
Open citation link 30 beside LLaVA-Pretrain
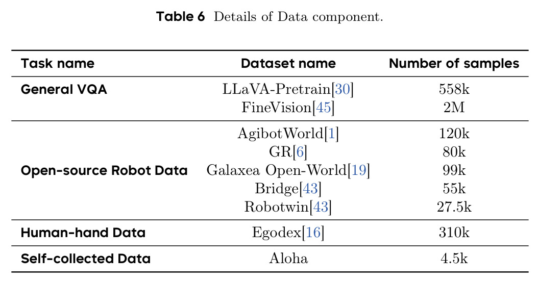[343, 89]
